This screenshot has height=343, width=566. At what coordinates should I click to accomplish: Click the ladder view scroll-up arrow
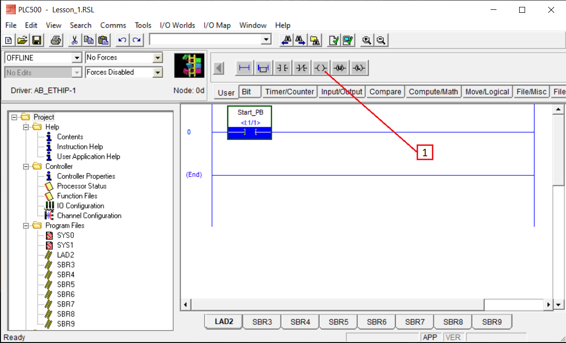tap(558, 109)
